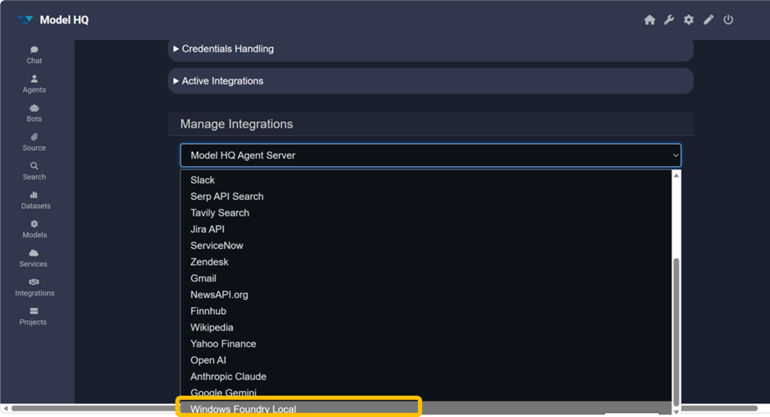770x417 pixels.
Task: Click the power icon in header
Action: [728, 20]
